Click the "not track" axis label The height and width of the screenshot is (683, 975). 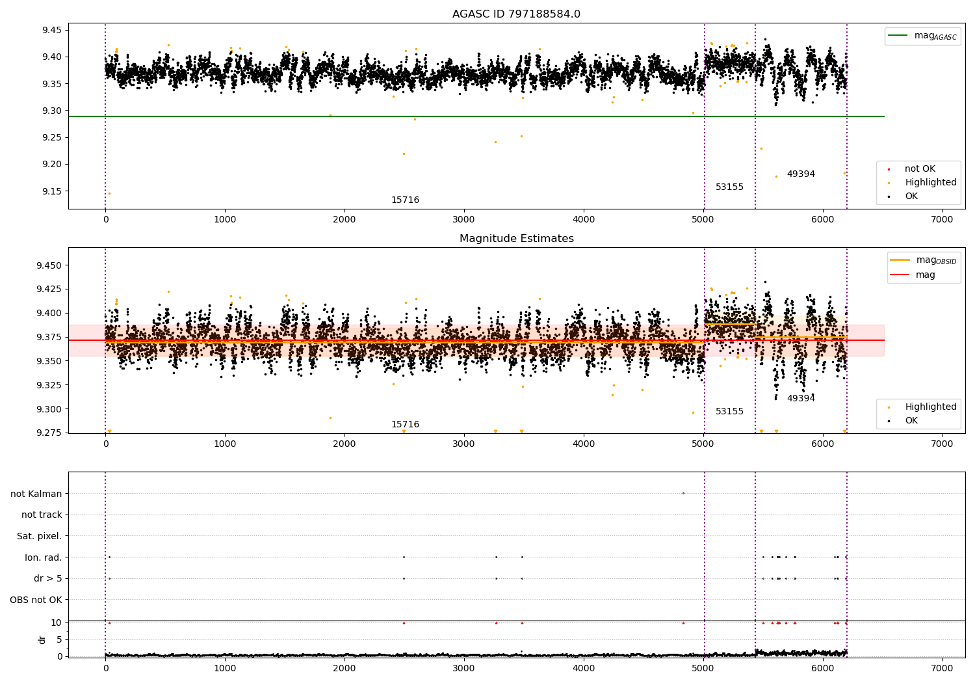[42, 515]
